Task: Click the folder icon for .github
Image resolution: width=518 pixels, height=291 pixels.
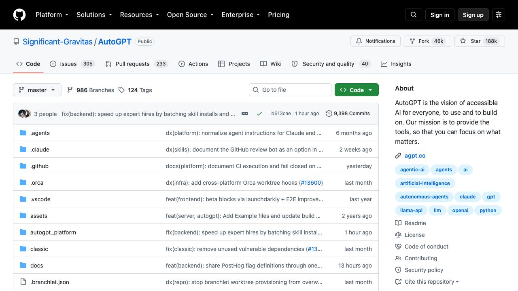Action: coord(23,166)
